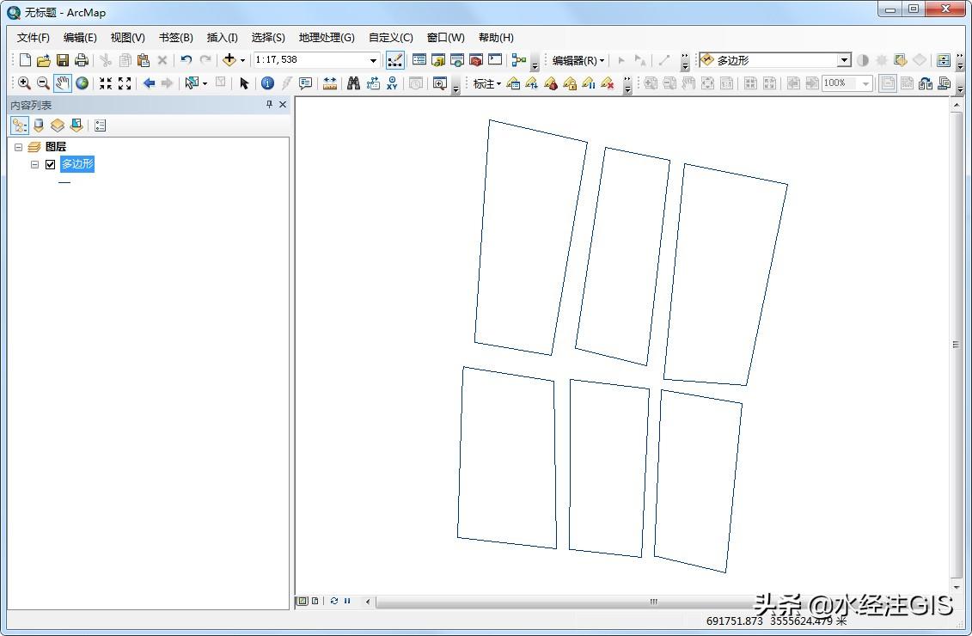Screen dimensions: 972x636
Task: Open the Catalog window
Action: [438, 60]
